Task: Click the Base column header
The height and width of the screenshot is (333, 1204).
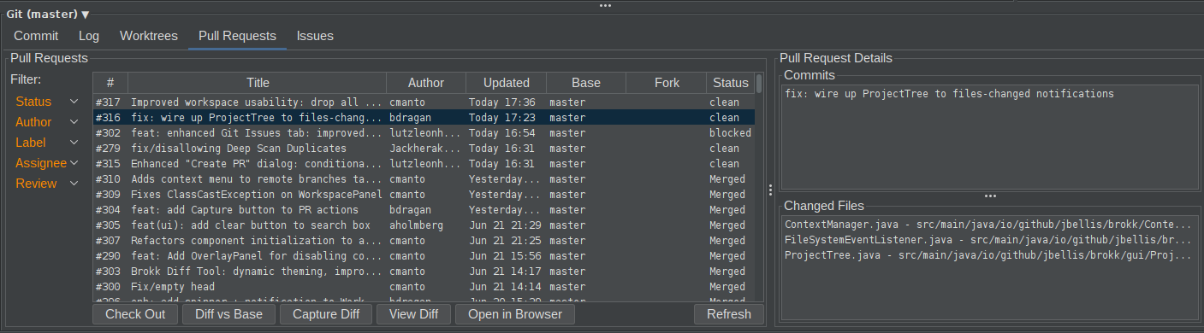Action: pyautogui.click(x=586, y=83)
